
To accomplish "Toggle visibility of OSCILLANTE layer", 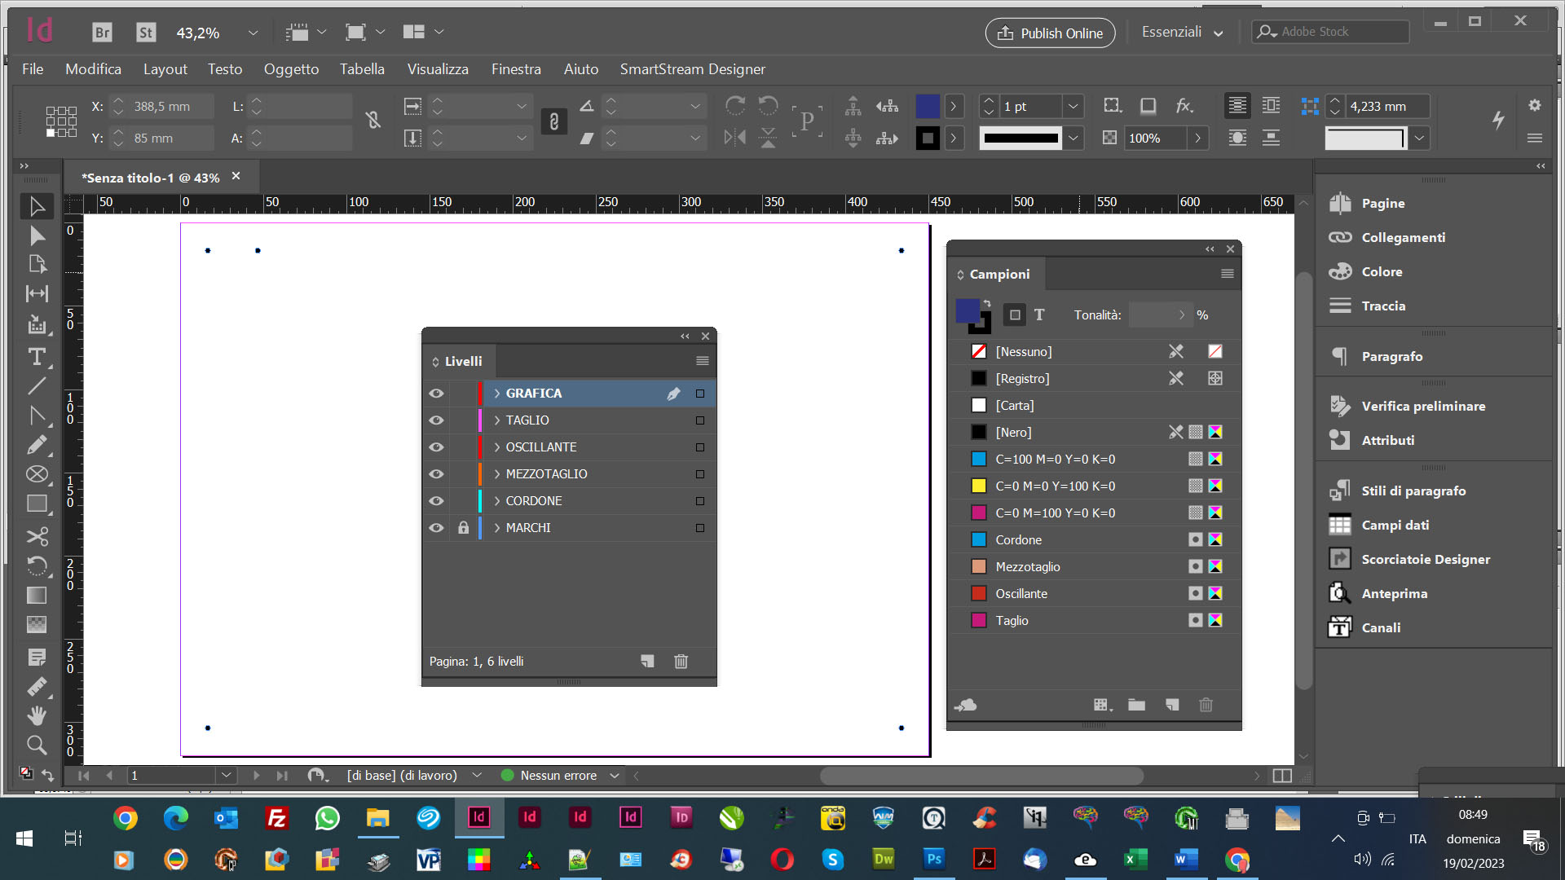I will [436, 447].
